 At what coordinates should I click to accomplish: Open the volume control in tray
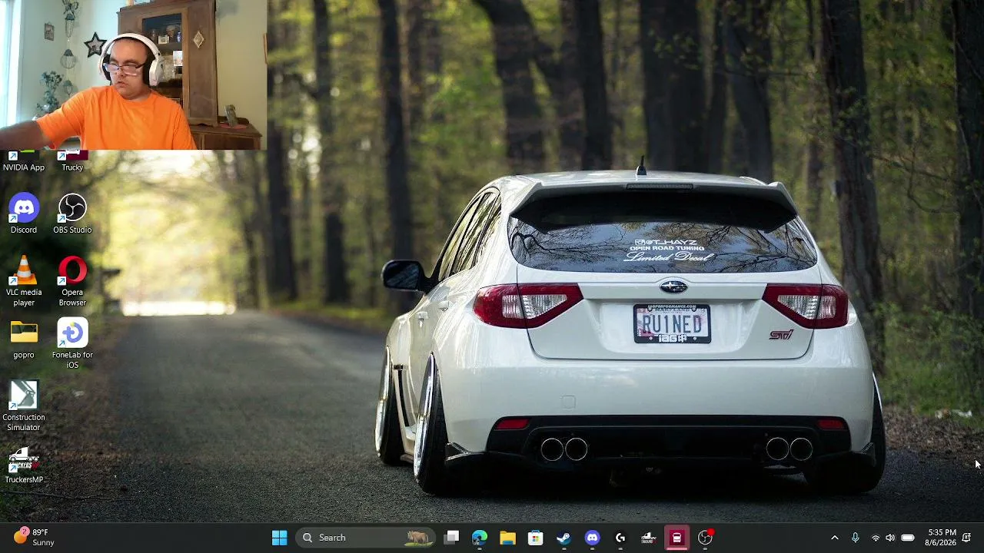point(890,538)
